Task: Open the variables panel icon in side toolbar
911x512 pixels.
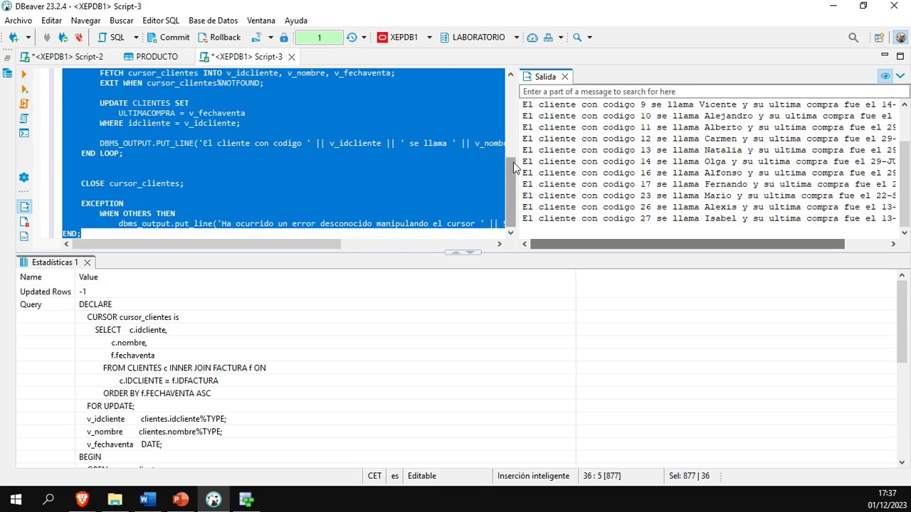Action: tap(24, 236)
